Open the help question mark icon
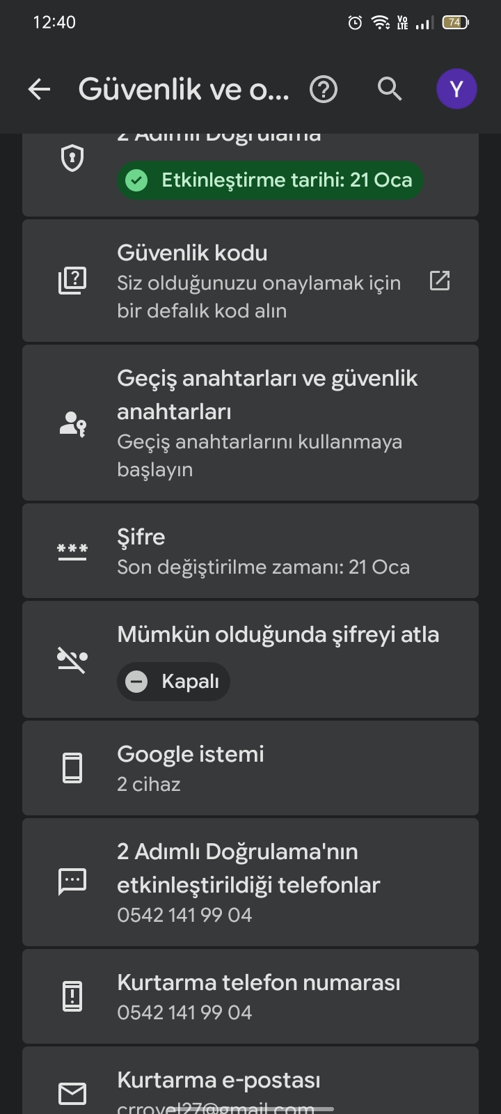Screen dimensions: 501x1114 tap(324, 89)
